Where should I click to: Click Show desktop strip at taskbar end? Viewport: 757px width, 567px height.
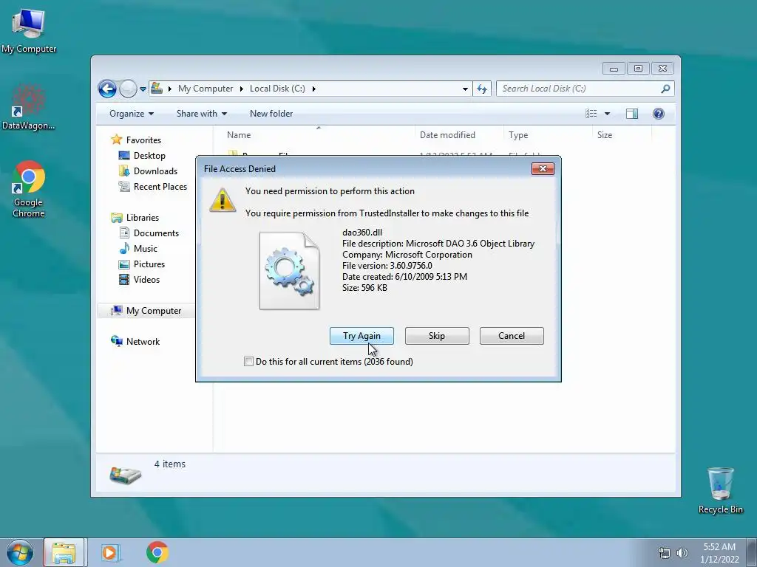[x=751, y=552]
